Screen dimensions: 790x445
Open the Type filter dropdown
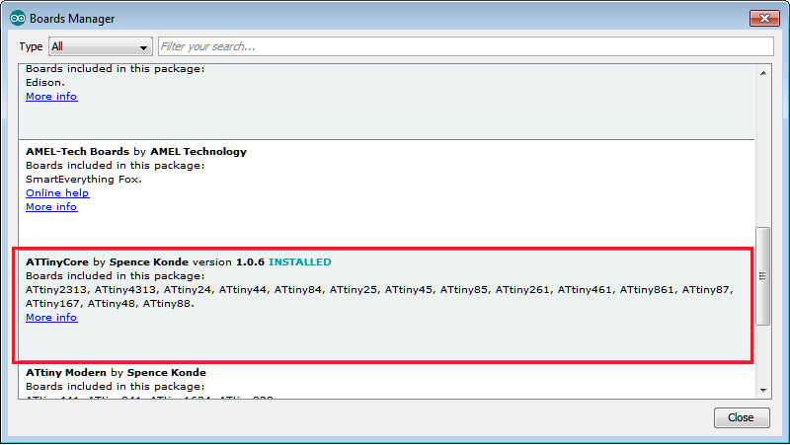(x=99, y=46)
